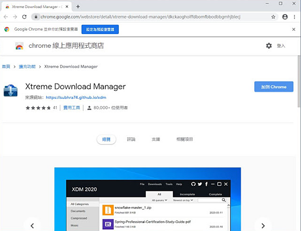Reload the page with the refresh icon

point(25,17)
